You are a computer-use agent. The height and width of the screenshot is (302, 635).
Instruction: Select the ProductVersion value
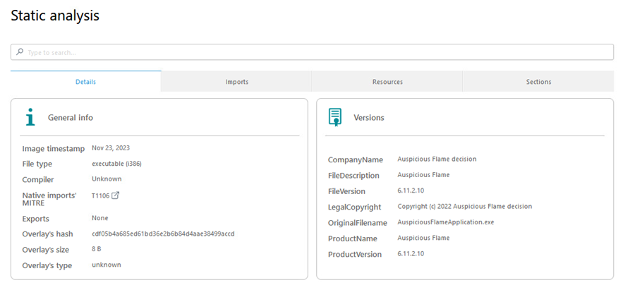click(411, 254)
